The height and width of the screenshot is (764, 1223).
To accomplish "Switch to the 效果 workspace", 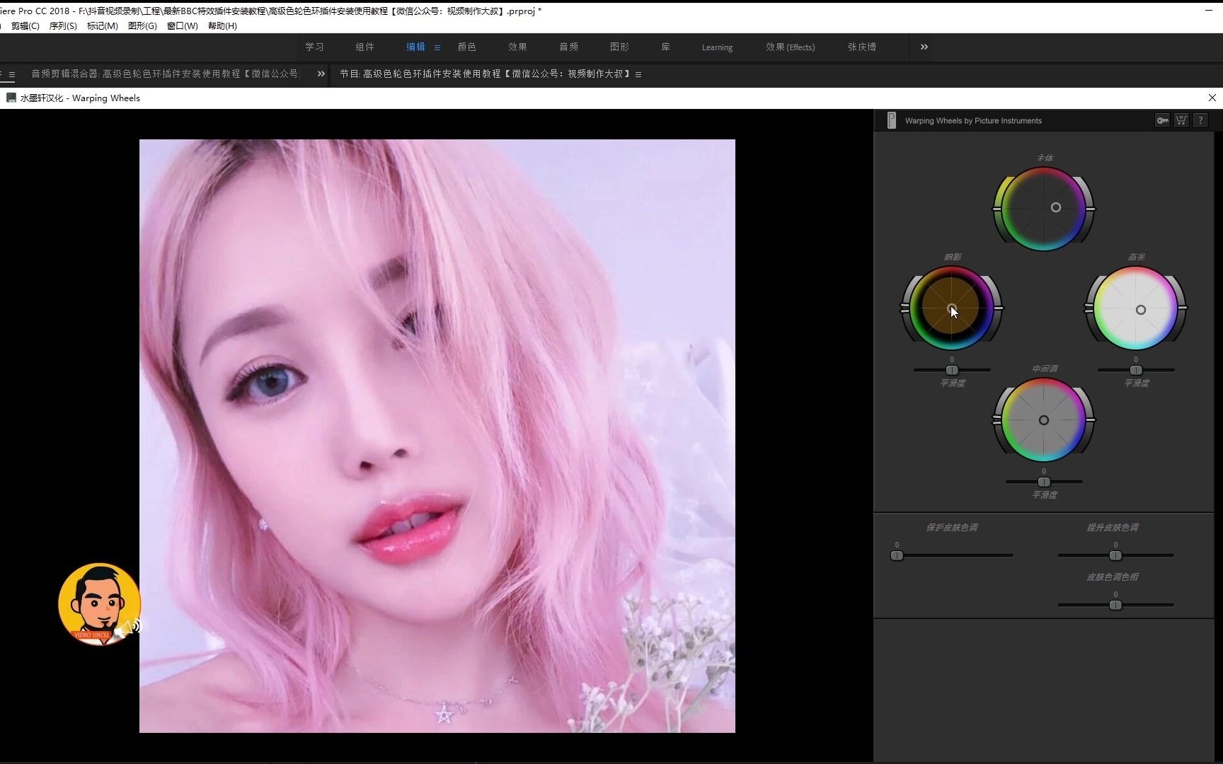I will point(517,47).
